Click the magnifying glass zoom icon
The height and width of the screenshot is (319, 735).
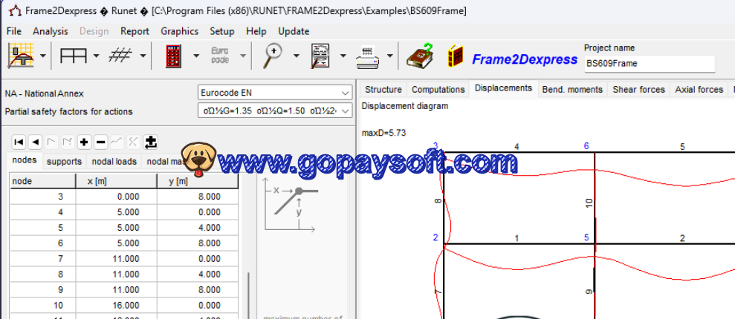click(272, 56)
